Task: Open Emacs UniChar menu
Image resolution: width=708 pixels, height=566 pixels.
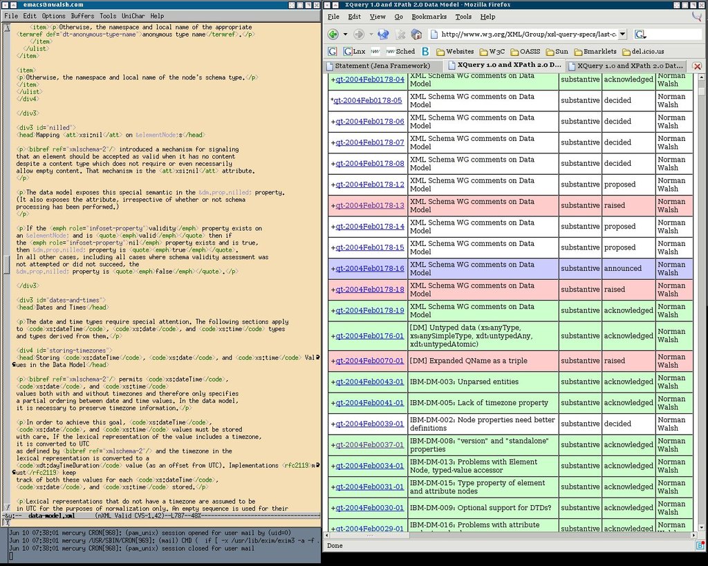Action: click(133, 16)
